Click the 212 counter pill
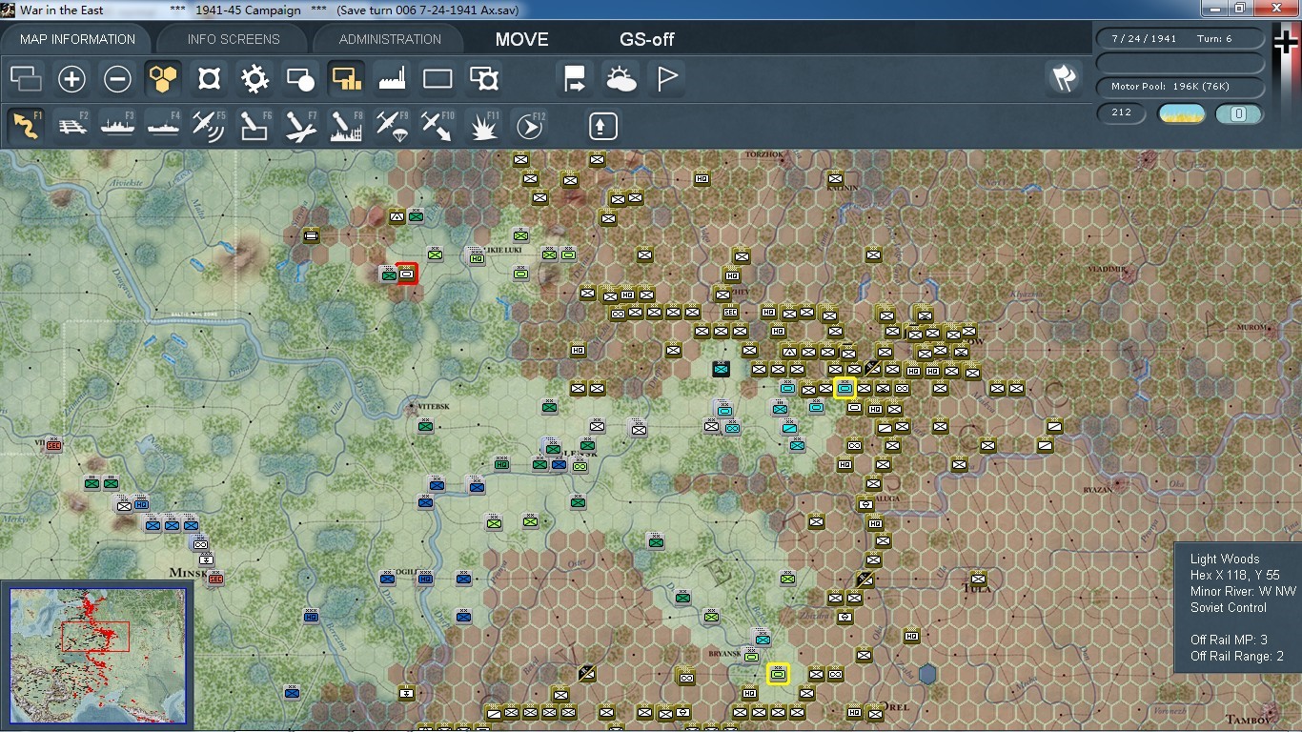1302x732 pixels. [x=1121, y=113]
